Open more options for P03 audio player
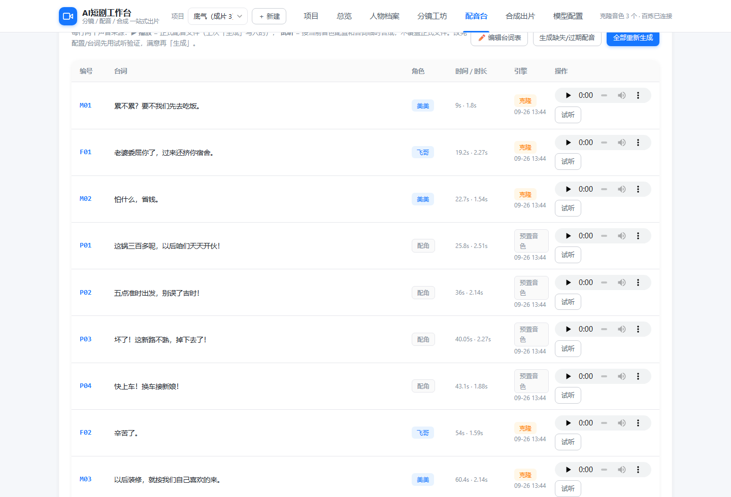Image resolution: width=731 pixels, height=497 pixels. tap(638, 329)
